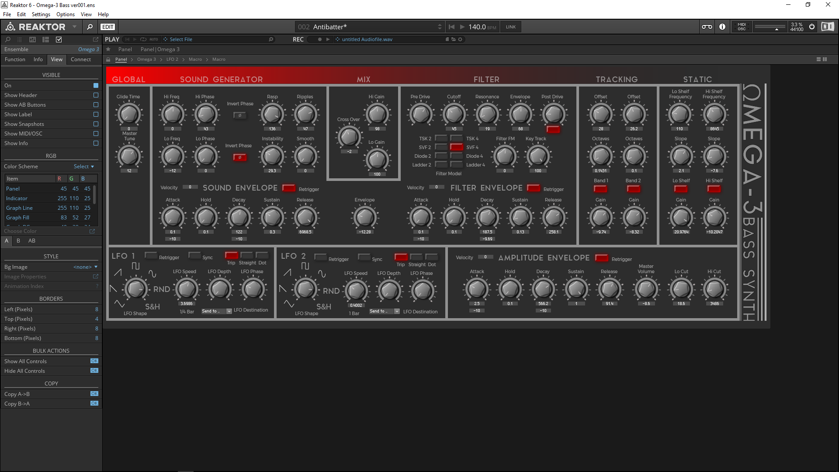Screen dimensions: 839x472
Task: Click the Native Instruments logo icon
Action: click(828, 27)
